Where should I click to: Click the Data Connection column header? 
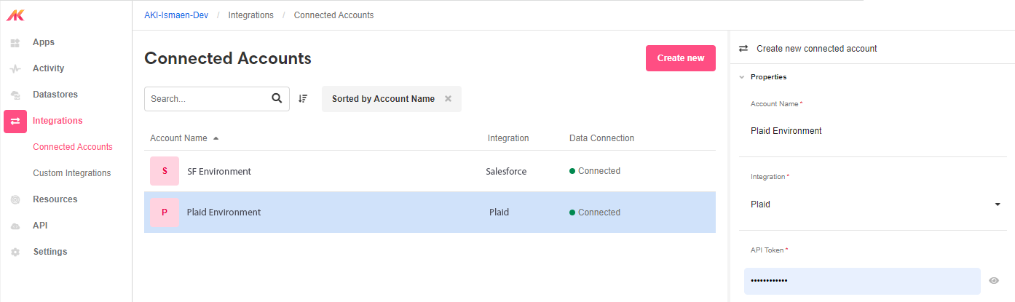601,138
